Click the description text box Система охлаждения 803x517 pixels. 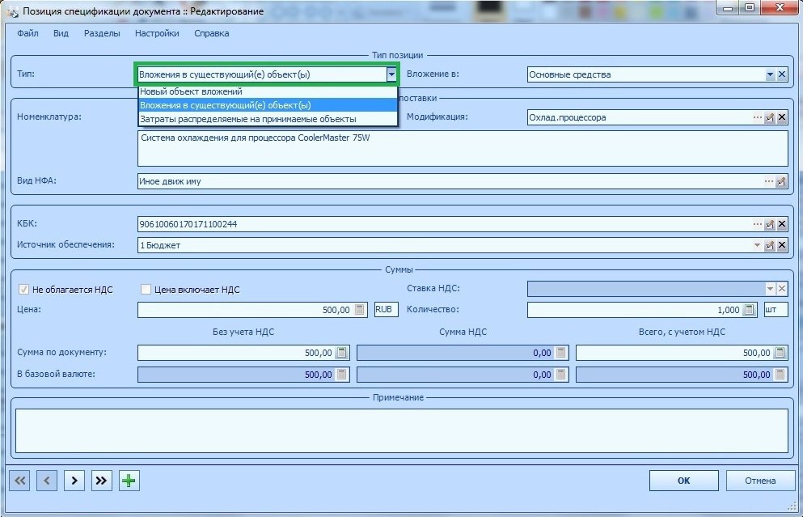463,148
